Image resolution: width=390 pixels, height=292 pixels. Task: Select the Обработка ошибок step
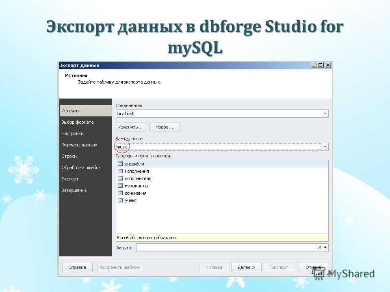coord(86,167)
